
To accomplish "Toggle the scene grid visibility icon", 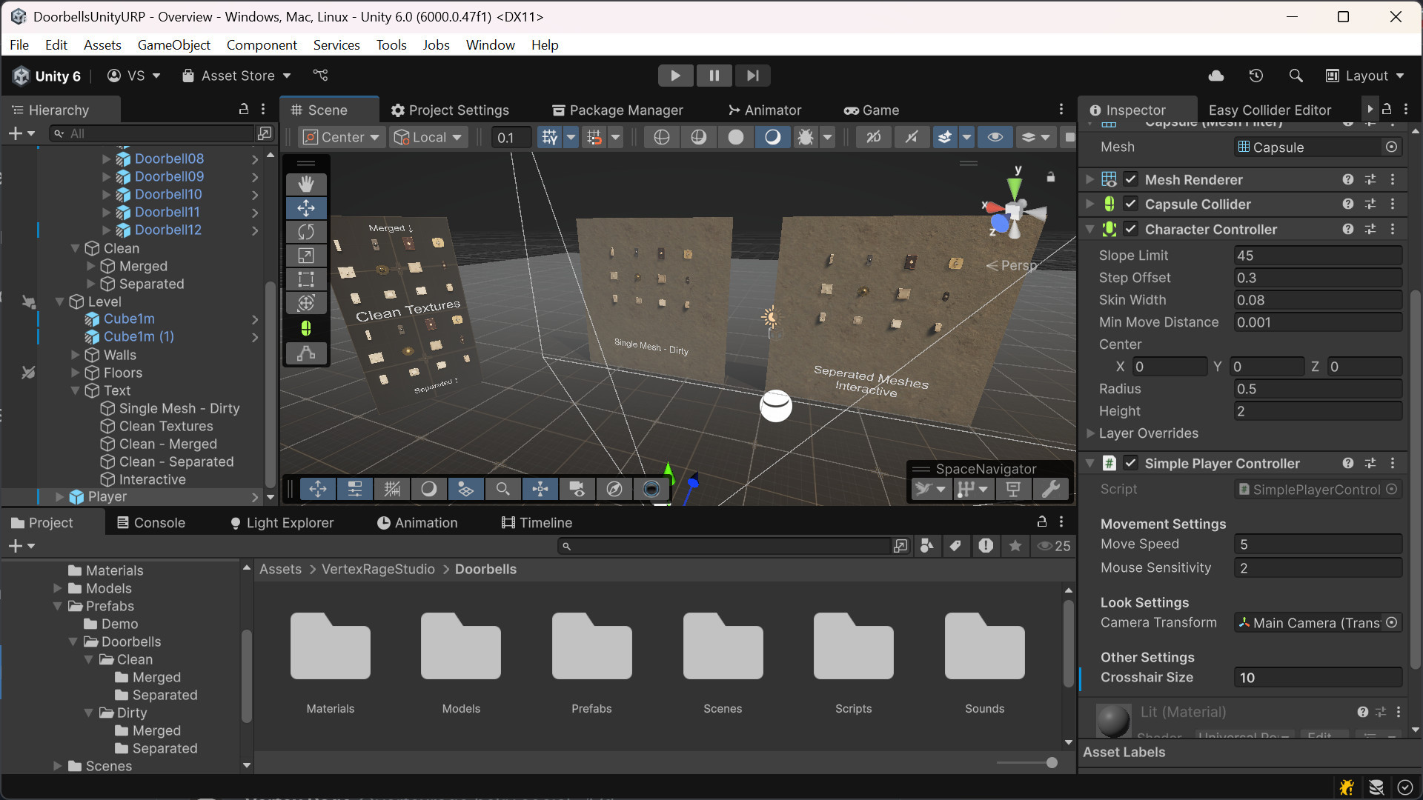I will point(549,137).
